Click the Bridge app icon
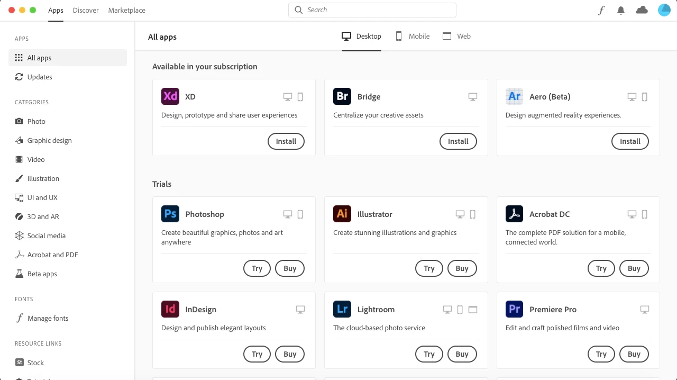Screen dimensions: 677x380 point(342,96)
